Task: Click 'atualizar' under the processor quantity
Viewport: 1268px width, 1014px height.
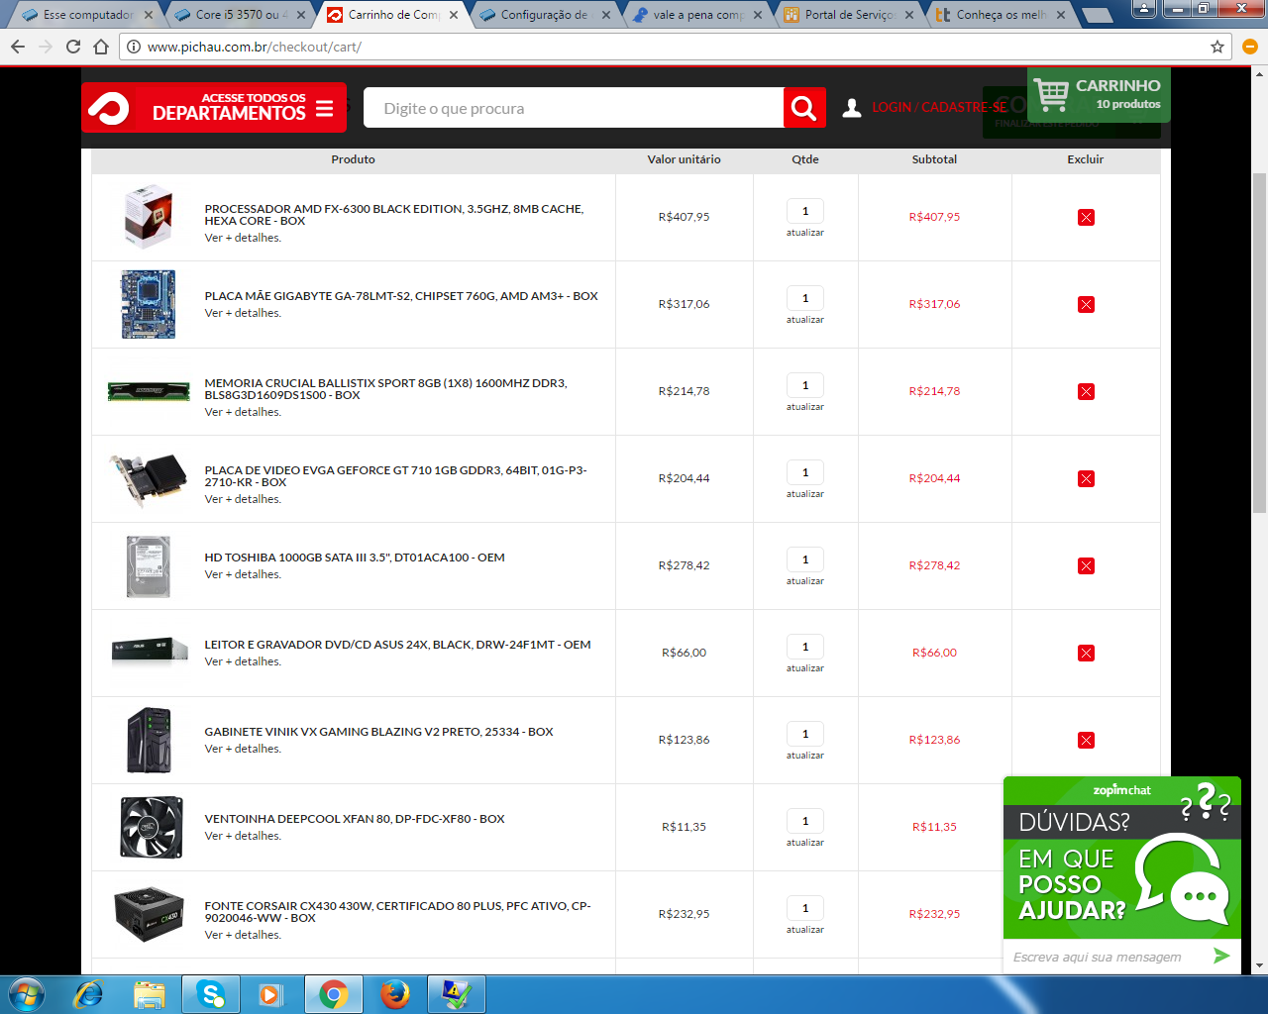Action: tap(804, 233)
